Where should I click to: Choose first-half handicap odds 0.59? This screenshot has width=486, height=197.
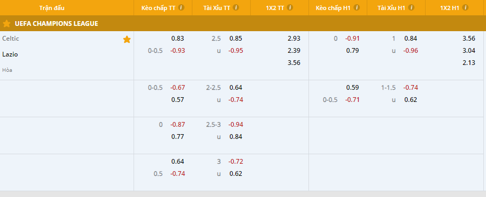point(352,87)
